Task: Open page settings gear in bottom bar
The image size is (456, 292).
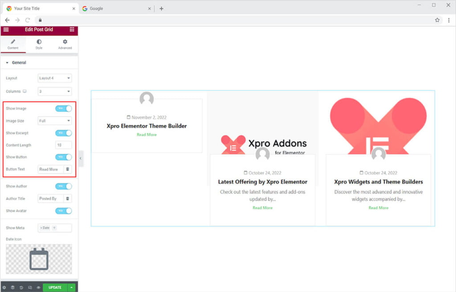Action: pos(4,288)
